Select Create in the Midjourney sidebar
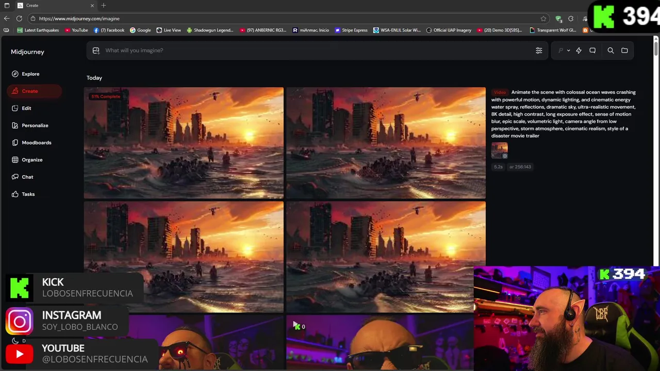The width and height of the screenshot is (660, 371). tap(34, 91)
